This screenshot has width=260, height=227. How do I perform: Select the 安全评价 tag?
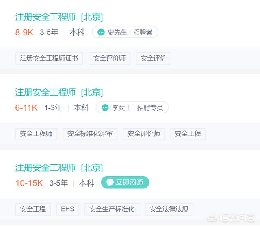[154, 58]
